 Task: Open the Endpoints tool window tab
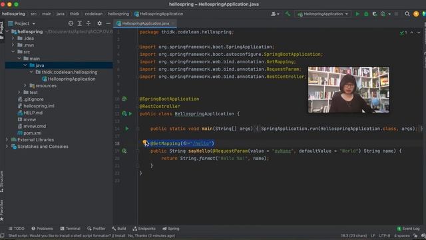[x=144, y=229]
